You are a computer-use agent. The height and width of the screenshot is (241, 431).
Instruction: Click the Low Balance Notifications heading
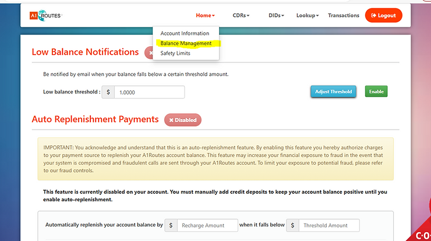tap(85, 52)
